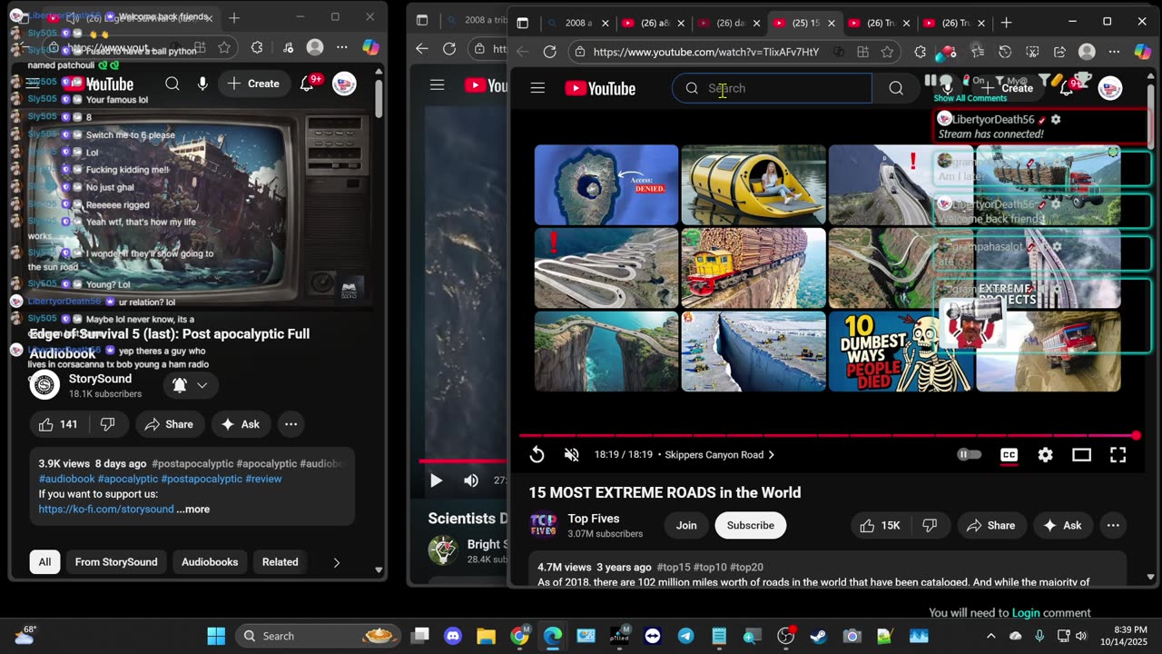Share the 15 Most Extreme Roads video
This screenshot has height=654, width=1162.
pos(990,525)
